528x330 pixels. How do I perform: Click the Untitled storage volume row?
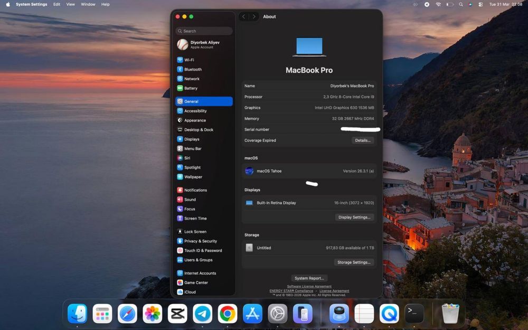[x=309, y=248]
